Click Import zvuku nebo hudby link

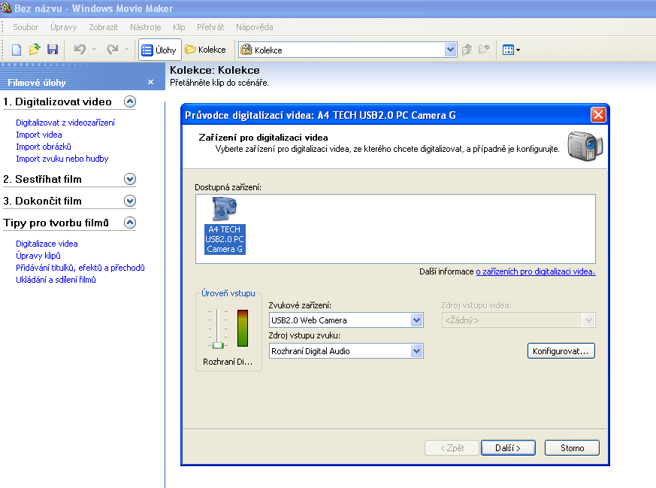[x=62, y=159]
